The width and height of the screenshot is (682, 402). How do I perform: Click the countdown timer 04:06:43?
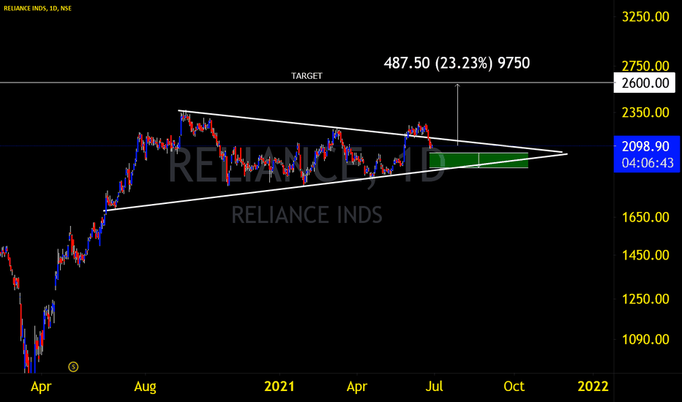click(647, 163)
